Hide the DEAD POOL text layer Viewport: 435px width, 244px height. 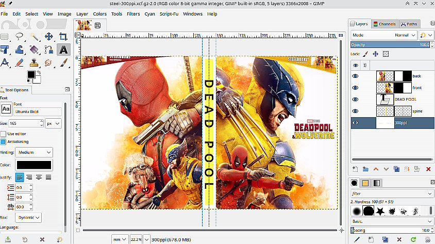pyautogui.click(x=356, y=100)
